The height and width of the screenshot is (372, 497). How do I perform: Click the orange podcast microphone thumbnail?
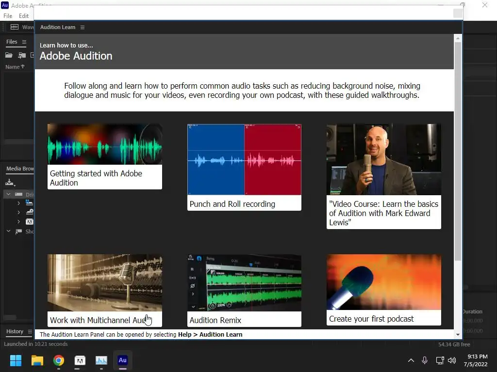[x=384, y=282]
